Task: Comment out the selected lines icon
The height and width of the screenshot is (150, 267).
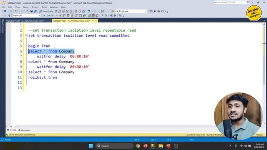Action: pos(102,15)
